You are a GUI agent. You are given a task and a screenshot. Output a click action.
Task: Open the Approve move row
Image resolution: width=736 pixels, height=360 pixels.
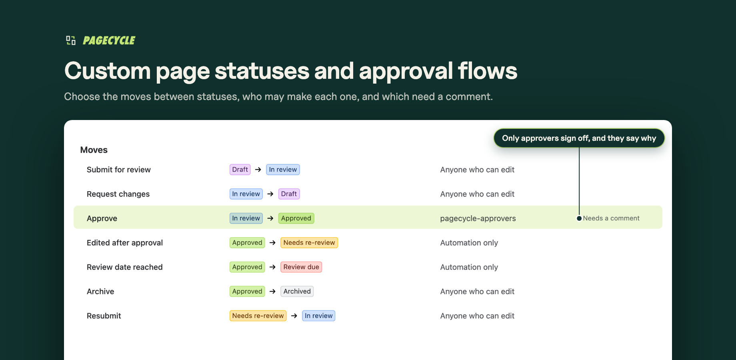point(368,217)
